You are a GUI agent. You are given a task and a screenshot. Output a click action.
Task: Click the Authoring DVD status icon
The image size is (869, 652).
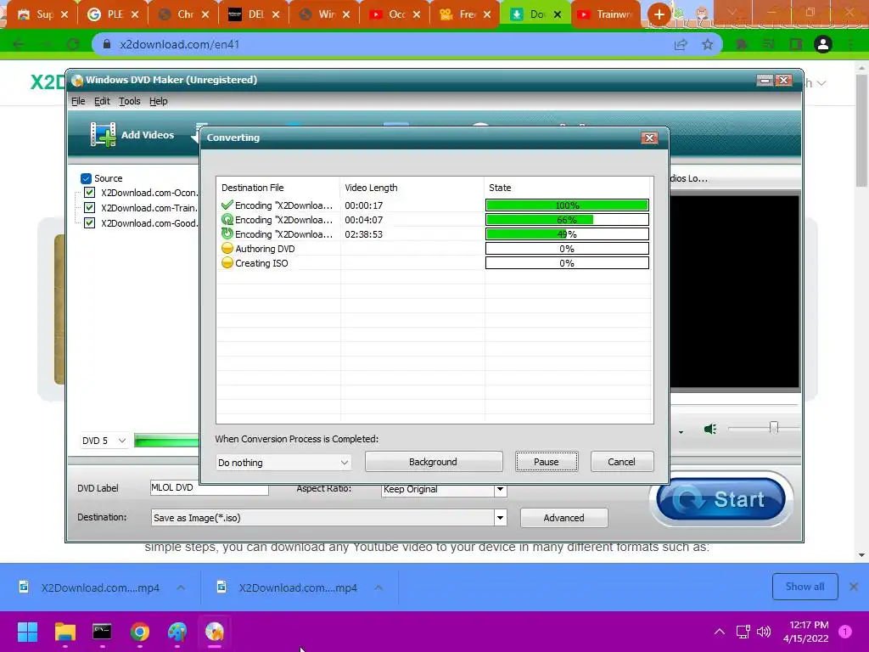227,249
